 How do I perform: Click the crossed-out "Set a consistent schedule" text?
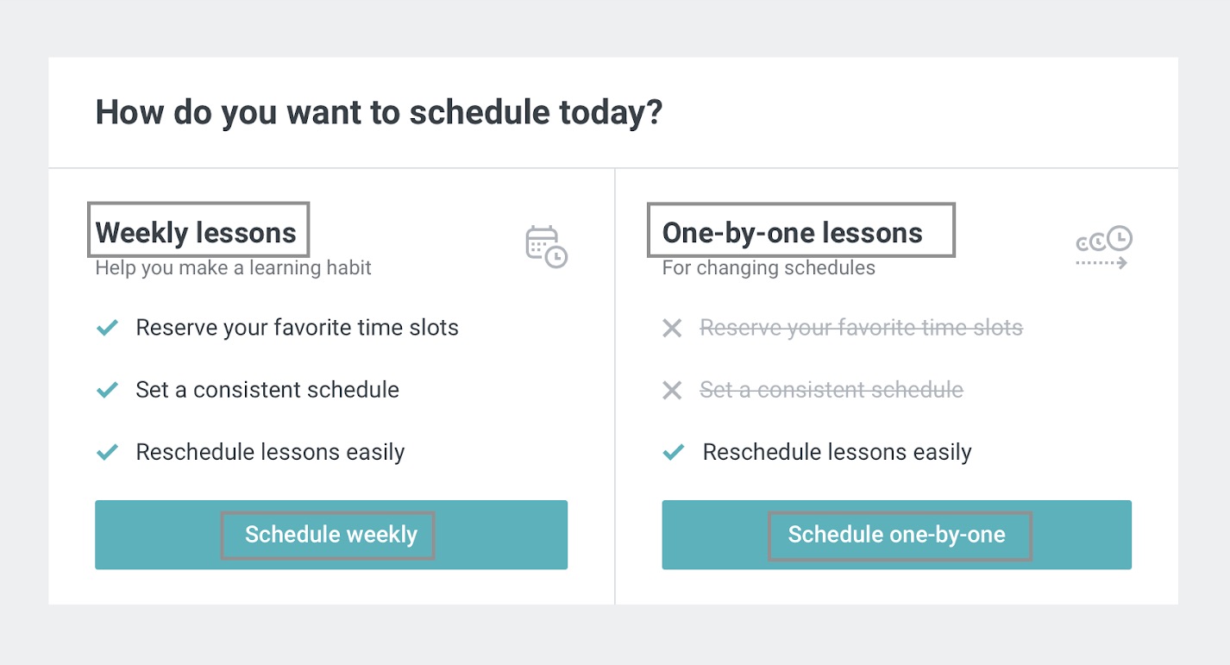tap(832, 390)
